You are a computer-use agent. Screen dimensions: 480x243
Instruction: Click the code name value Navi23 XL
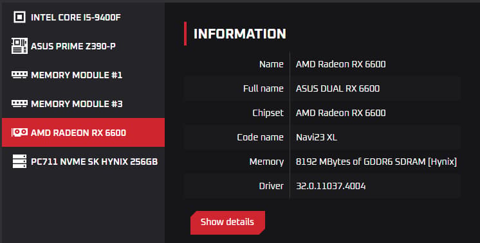[317, 137]
